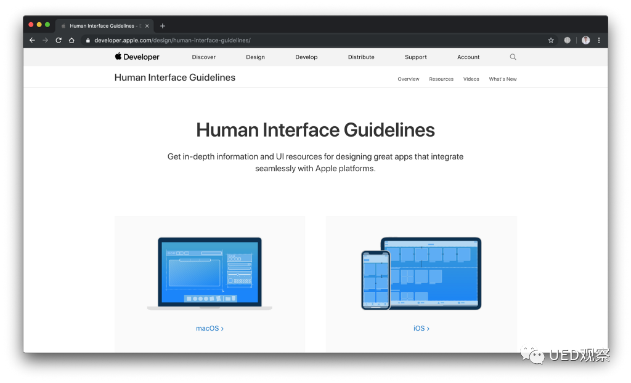The width and height of the screenshot is (631, 383).
Task: Reload the page with the refresh icon
Action: click(59, 40)
